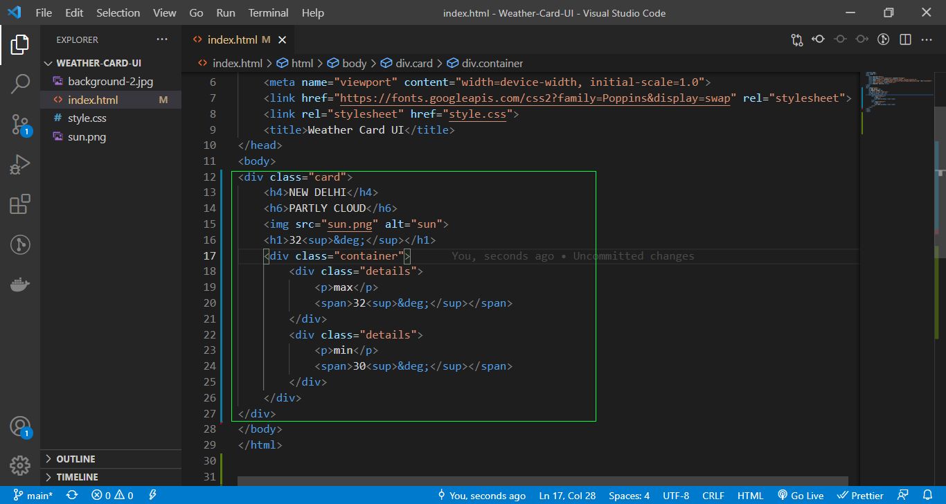Click div.card breadcrumb segment
Viewport: 946px width, 504px height.
(x=407, y=63)
